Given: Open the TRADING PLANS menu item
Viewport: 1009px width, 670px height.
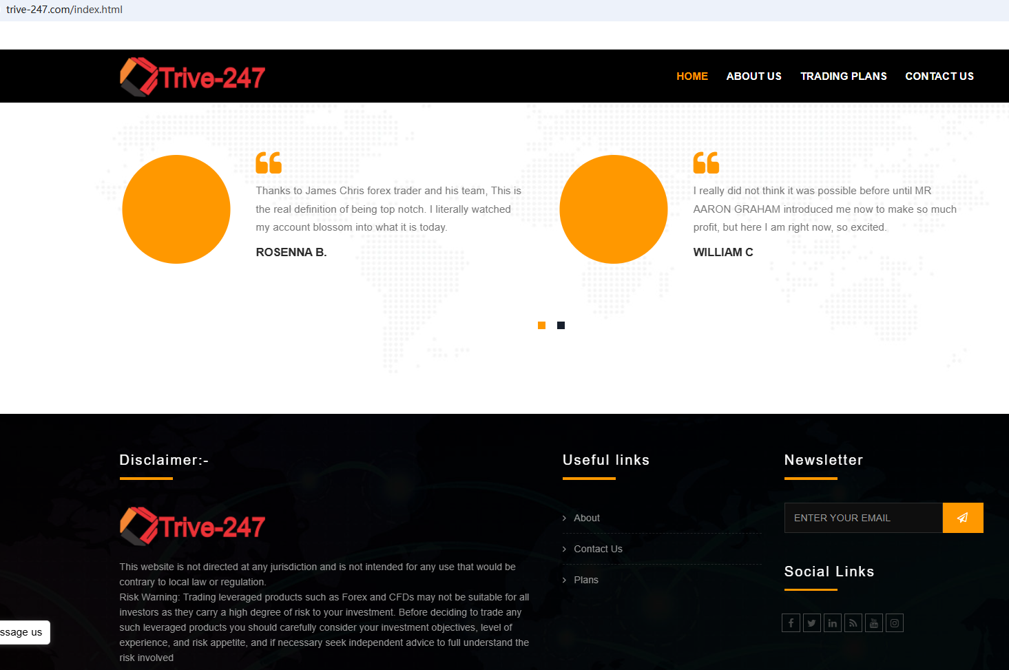Looking at the screenshot, I should tap(844, 76).
